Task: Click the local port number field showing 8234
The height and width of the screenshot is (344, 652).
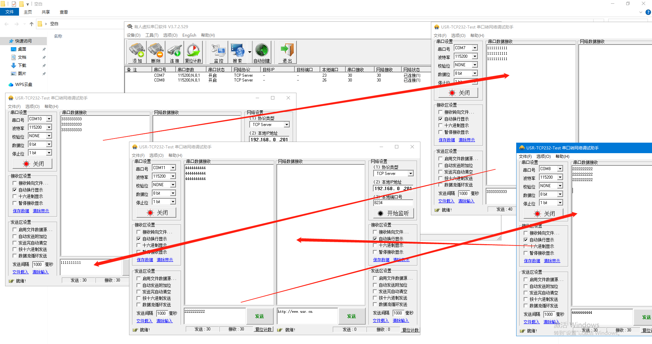Action: (393, 203)
